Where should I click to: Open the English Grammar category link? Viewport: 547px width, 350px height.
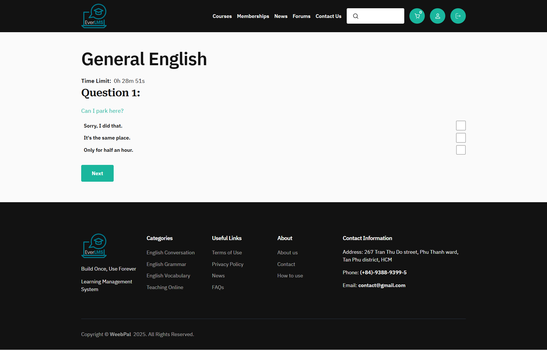pyautogui.click(x=166, y=264)
